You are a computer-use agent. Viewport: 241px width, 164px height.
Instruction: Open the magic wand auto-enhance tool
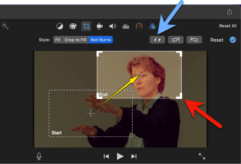[x=5, y=26]
